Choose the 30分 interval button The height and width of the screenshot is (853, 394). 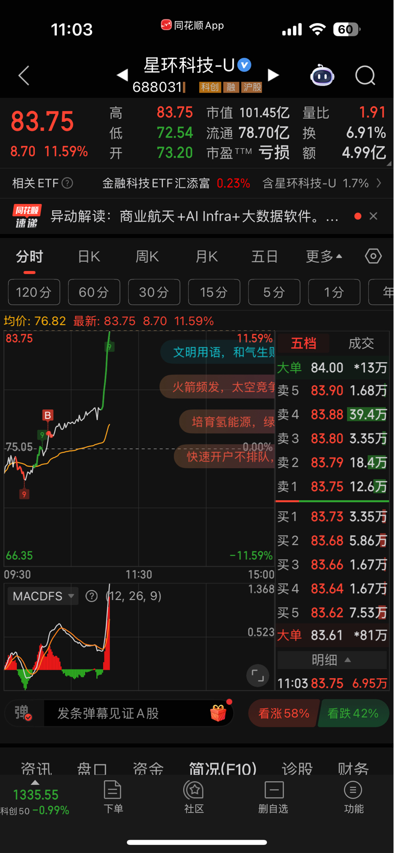(x=154, y=292)
